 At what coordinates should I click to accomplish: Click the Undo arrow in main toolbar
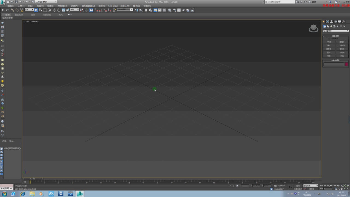point(3,10)
